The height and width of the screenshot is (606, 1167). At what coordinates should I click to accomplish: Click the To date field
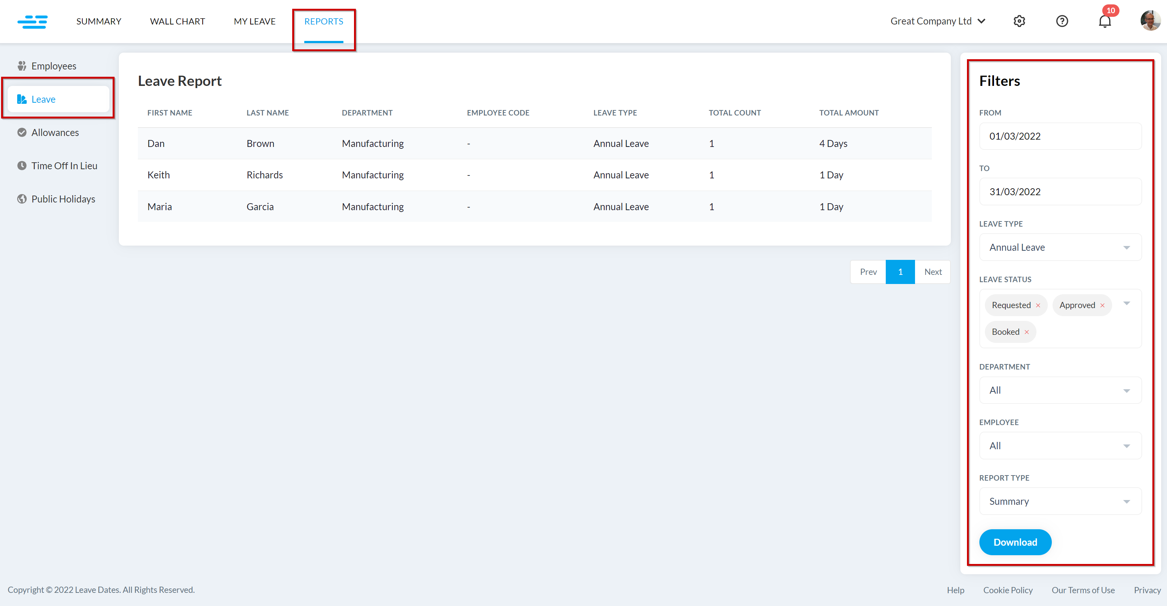[x=1060, y=192]
